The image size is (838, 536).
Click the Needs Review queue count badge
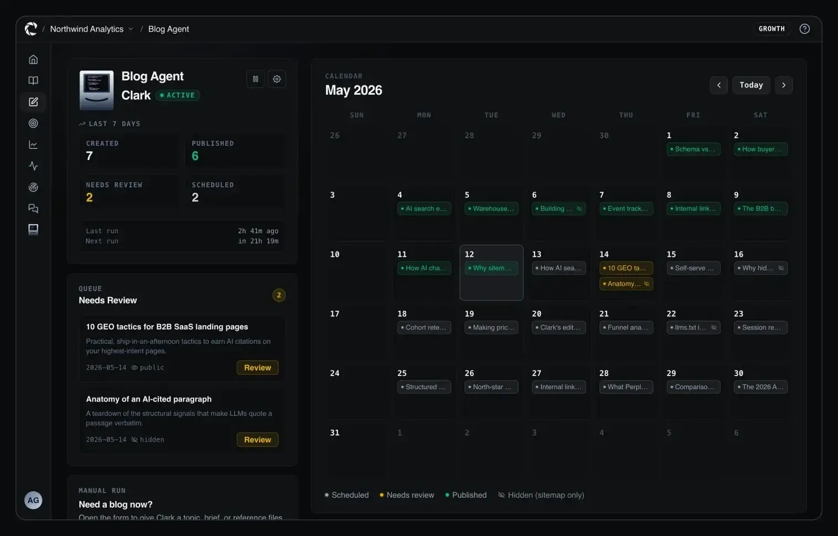(x=279, y=295)
